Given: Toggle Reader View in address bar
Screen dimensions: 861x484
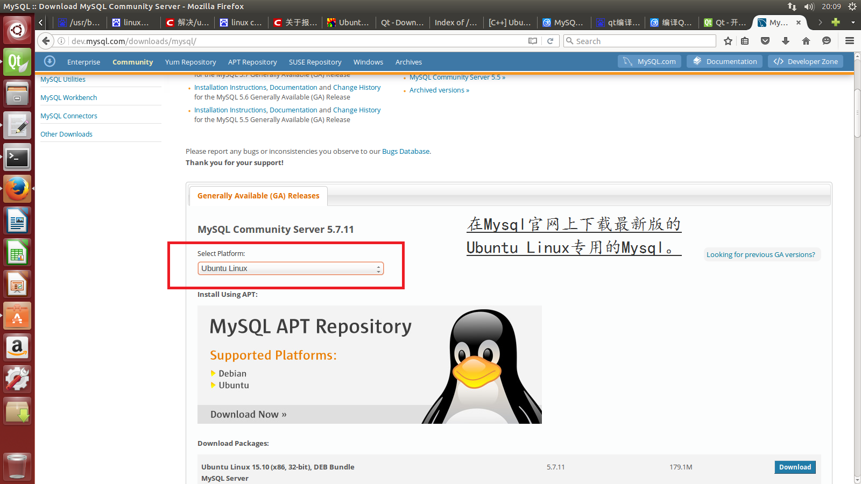Looking at the screenshot, I should [533, 41].
